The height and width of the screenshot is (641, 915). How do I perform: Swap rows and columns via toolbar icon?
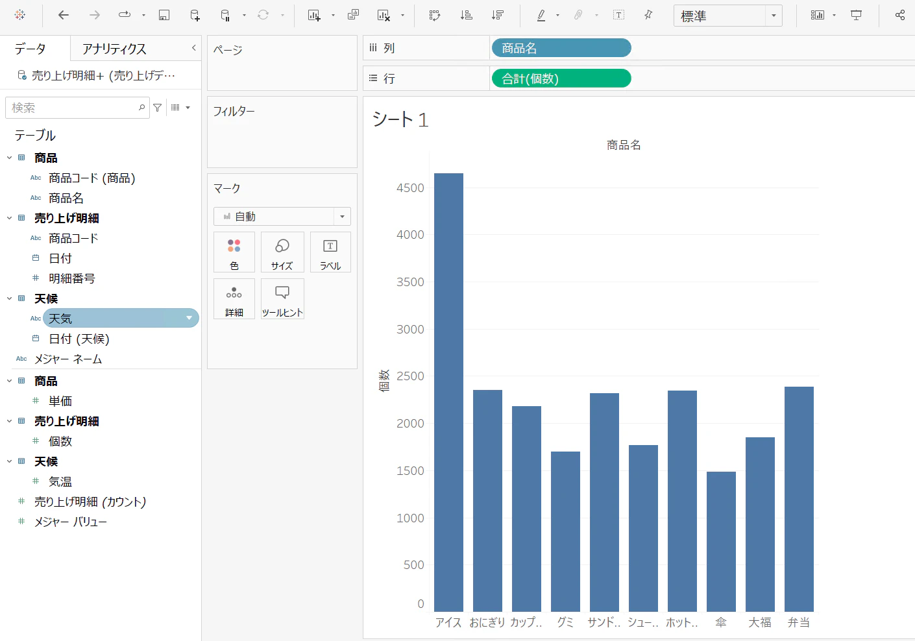(435, 15)
